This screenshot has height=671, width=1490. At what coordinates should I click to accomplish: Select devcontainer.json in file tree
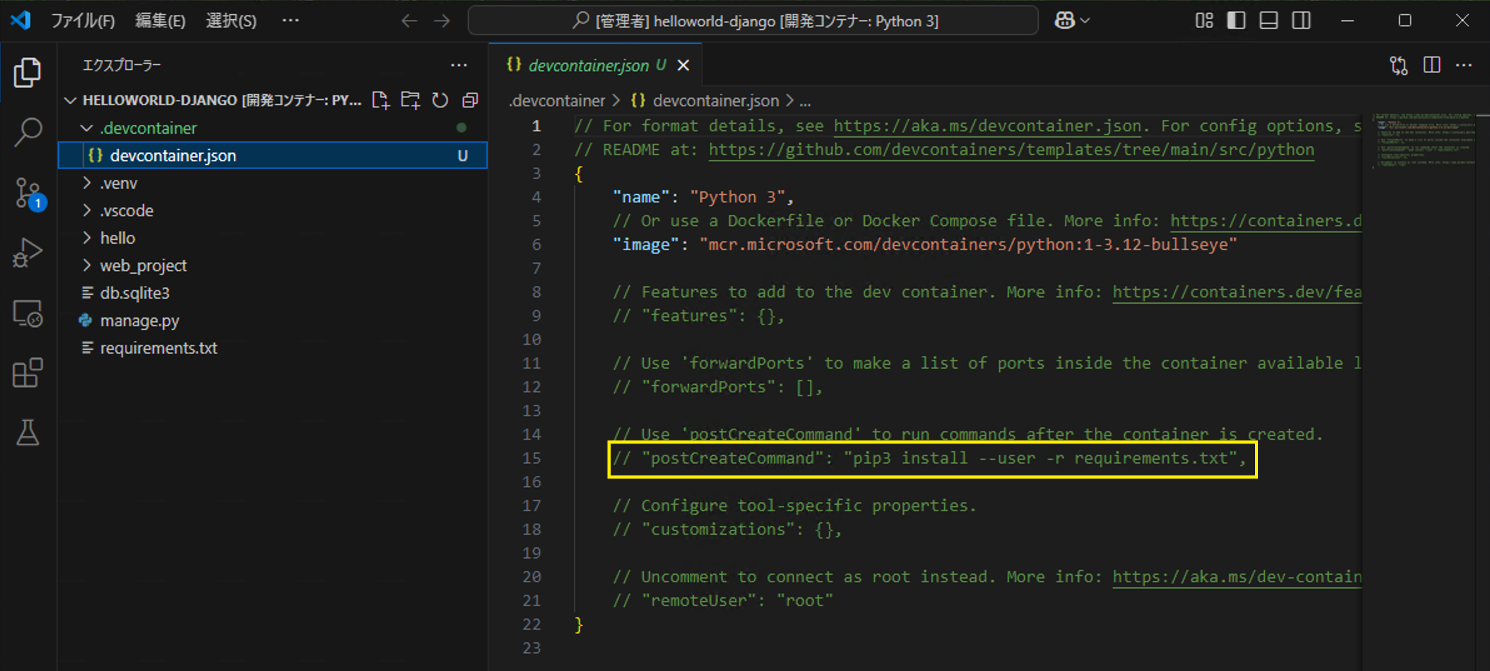272,156
